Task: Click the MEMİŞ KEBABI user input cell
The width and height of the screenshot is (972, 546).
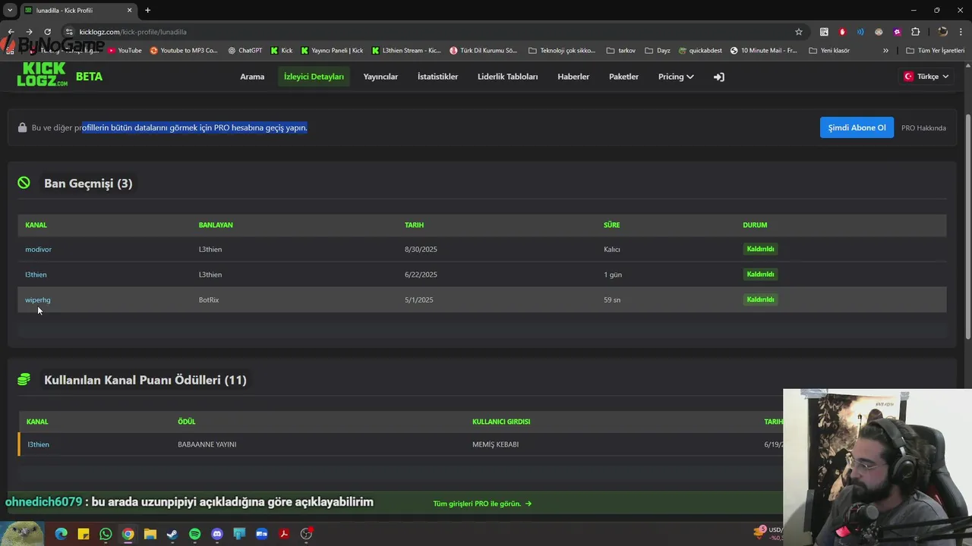Action: (x=495, y=444)
